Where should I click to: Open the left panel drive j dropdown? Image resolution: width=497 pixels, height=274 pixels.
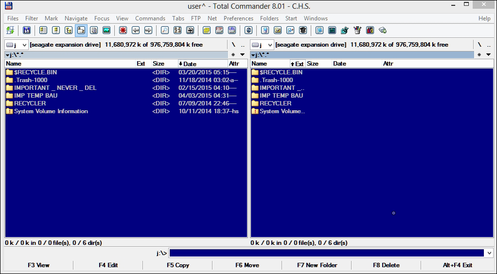[x=16, y=45]
